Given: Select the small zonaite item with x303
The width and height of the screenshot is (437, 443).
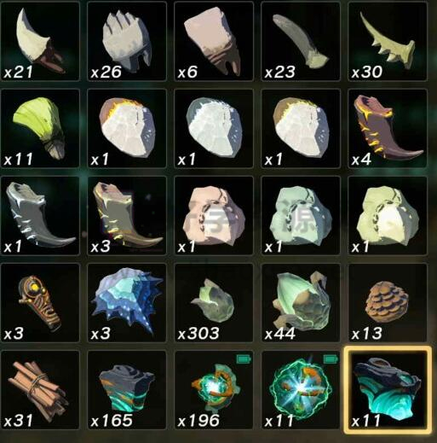Looking at the screenshot, I should [x=214, y=303].
